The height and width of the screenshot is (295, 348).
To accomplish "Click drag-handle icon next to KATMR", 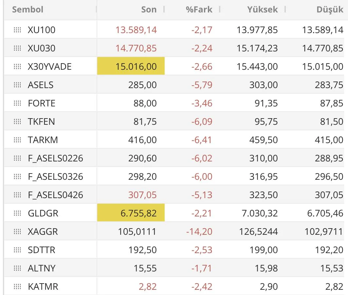I will [x=17, y=287].
